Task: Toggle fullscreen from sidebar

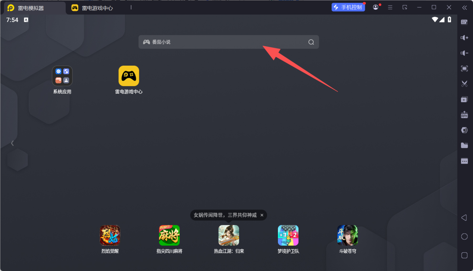Action: (x=464, y=69)
